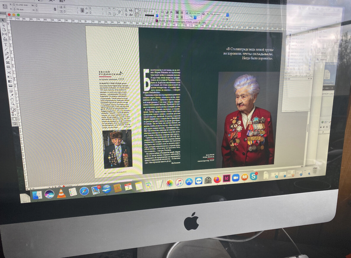Image resolution: width=351 pixels, height=258 pixels.
Task: Select the Selection tool arrow
Action: 3,20
